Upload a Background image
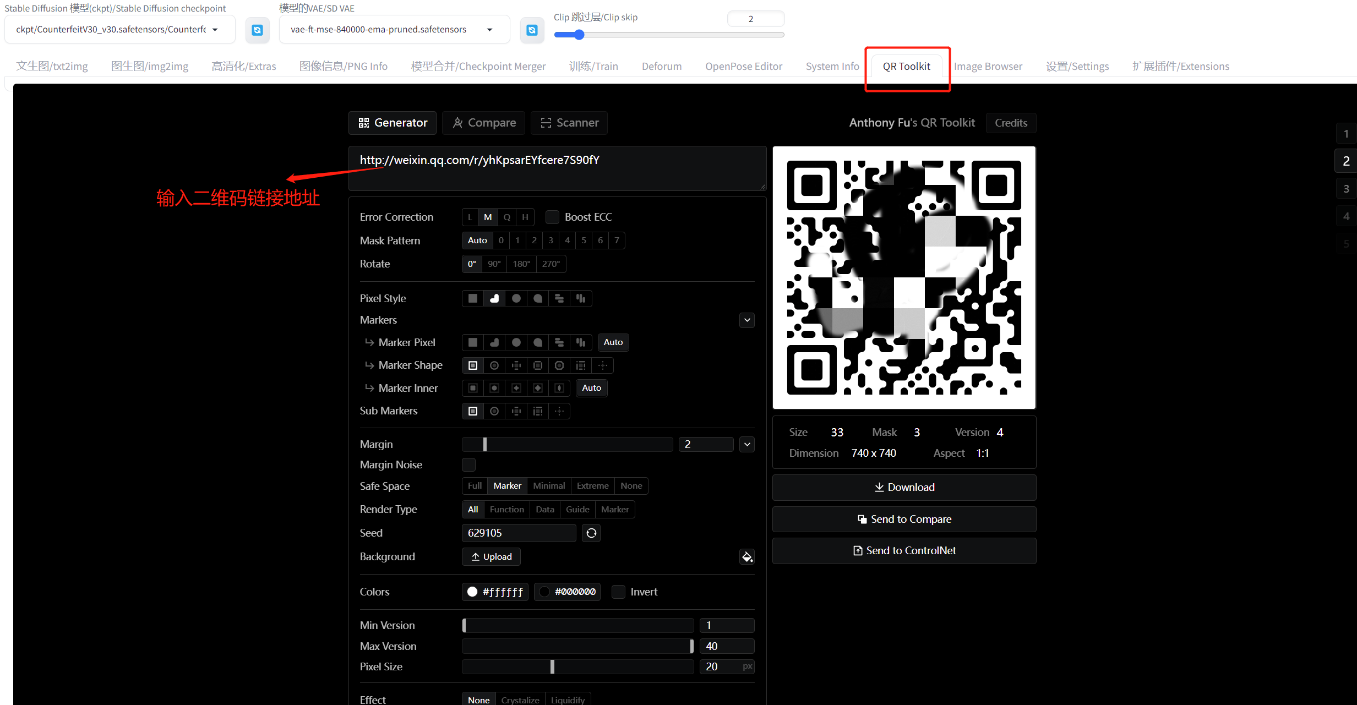The width and height of the screenshot is (1357, 705). [492, 557]
